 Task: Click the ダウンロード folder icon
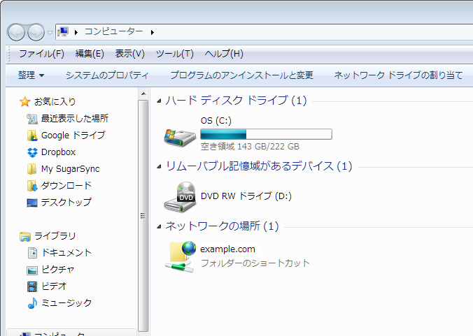(32, 186)
